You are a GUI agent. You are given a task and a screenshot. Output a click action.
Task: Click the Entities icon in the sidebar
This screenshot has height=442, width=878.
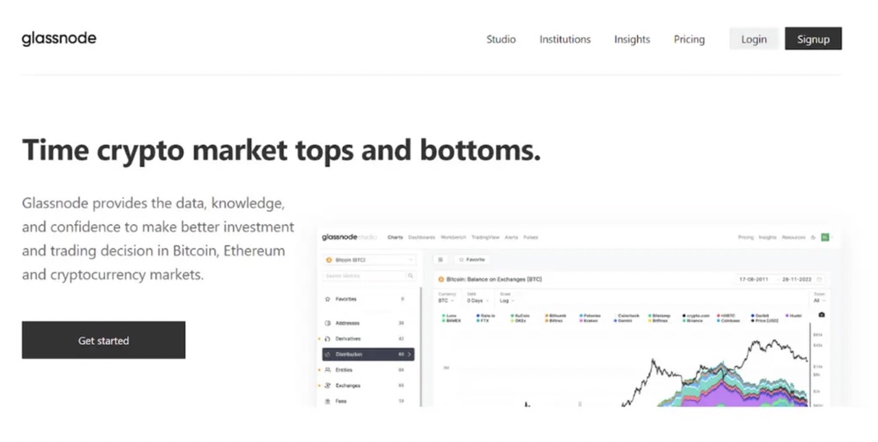328,370
